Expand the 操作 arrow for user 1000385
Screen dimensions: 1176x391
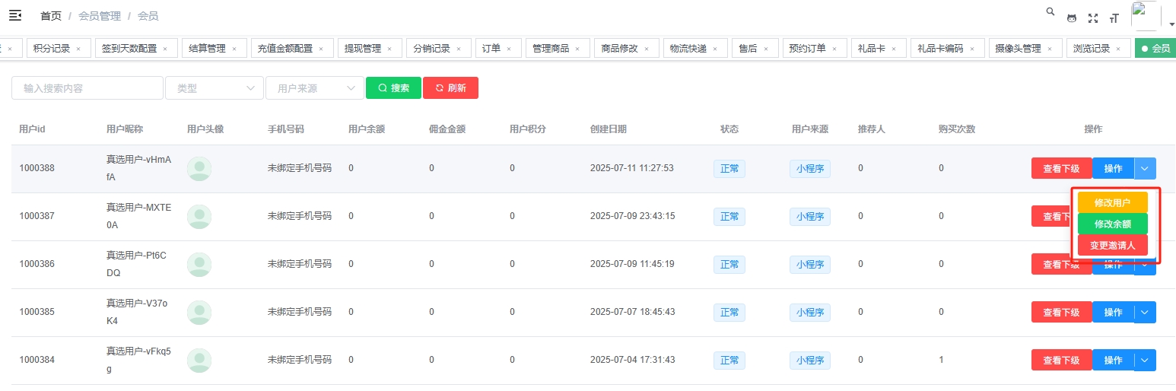pos(1145,313)
